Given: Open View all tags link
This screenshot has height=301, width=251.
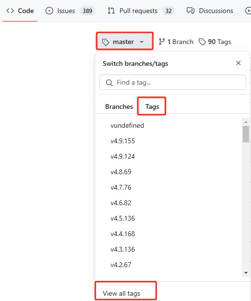Looking at the screenshot, I should pos(121,293).
